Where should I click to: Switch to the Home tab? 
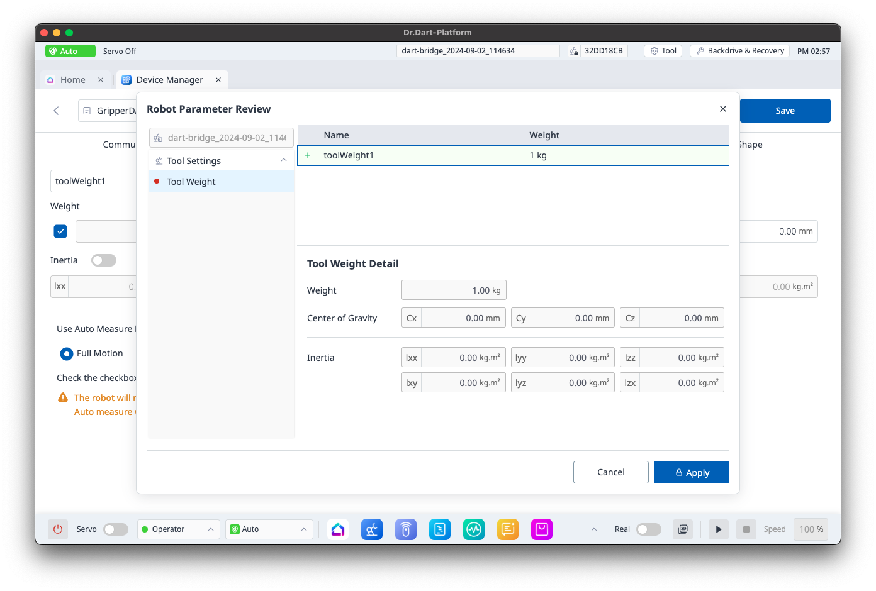[72, 80]
